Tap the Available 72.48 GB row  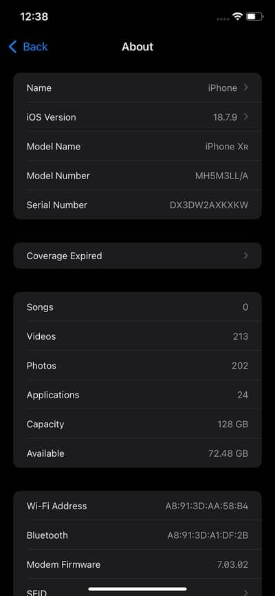(137, 453)
